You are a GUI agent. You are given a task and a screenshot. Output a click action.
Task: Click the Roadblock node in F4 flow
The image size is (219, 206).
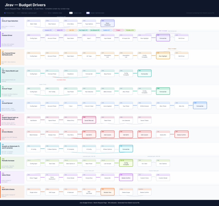(70, 74)
